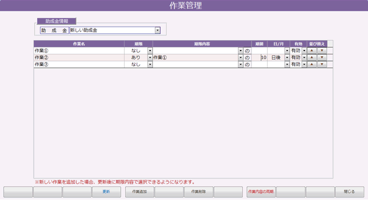Click 新しい助成金 combo box text
The height and width of the screenshot is (200, 368).
pos(83,30)
